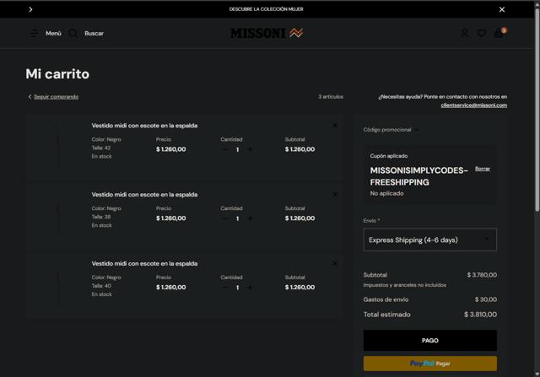The height and width of the screenshot is (377, 540).
Task: Click the MISSONISIMPLYCODES-FREESHIPPING coupon text
Action: (x=418, y=176)
